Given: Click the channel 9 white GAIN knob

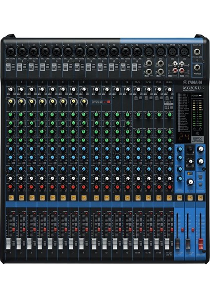Looking at the screenshot, I should pyautogui.click(x=97, y=90).
